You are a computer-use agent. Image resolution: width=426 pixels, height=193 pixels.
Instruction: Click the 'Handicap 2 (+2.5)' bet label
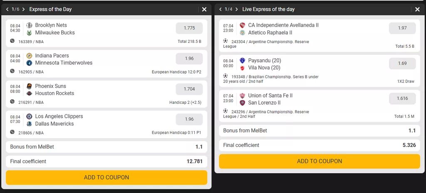pos(185,103)
